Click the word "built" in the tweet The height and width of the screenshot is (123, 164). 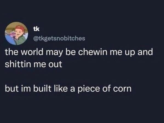pos(42,89)
